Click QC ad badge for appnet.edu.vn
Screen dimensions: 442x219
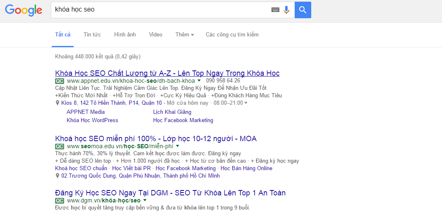click(x=60, y=81)
